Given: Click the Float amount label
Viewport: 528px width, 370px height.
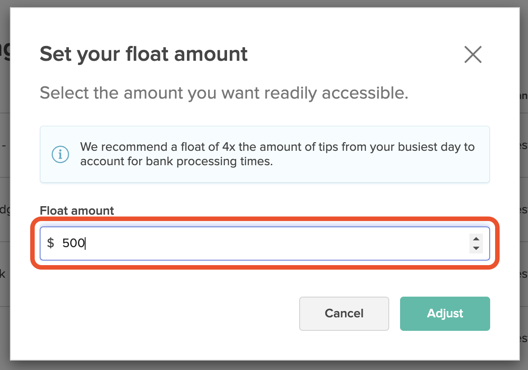Looking at the screenshot, I should pyautogui.click(x=77, y=210).
